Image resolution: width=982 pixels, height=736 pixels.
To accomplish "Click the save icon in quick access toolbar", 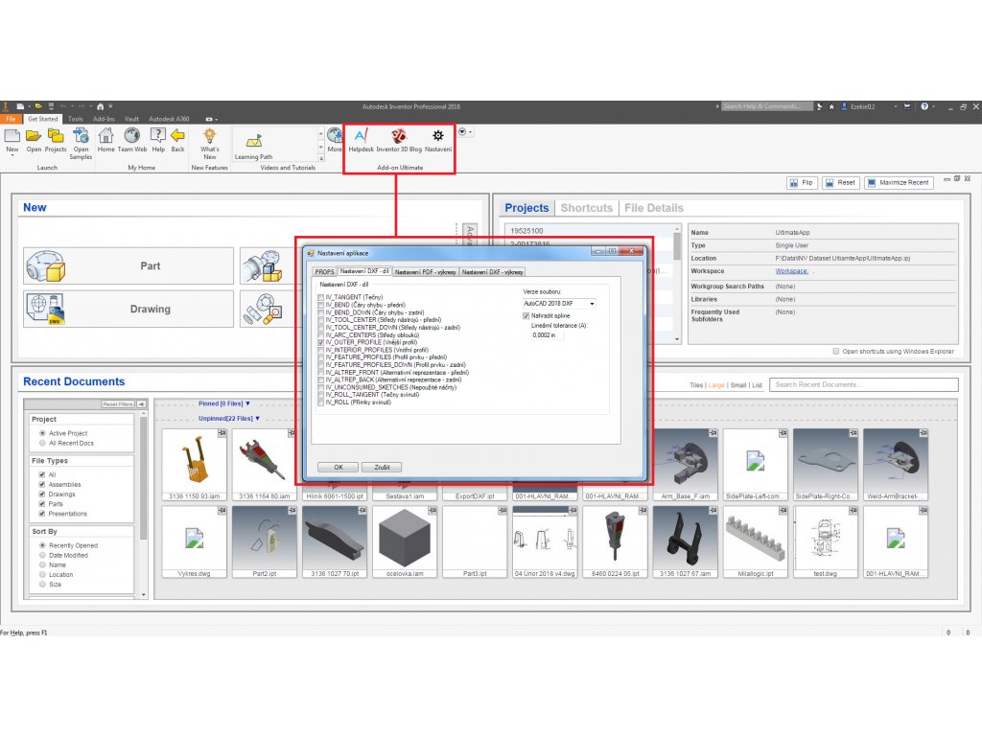I will click(52, 106).
